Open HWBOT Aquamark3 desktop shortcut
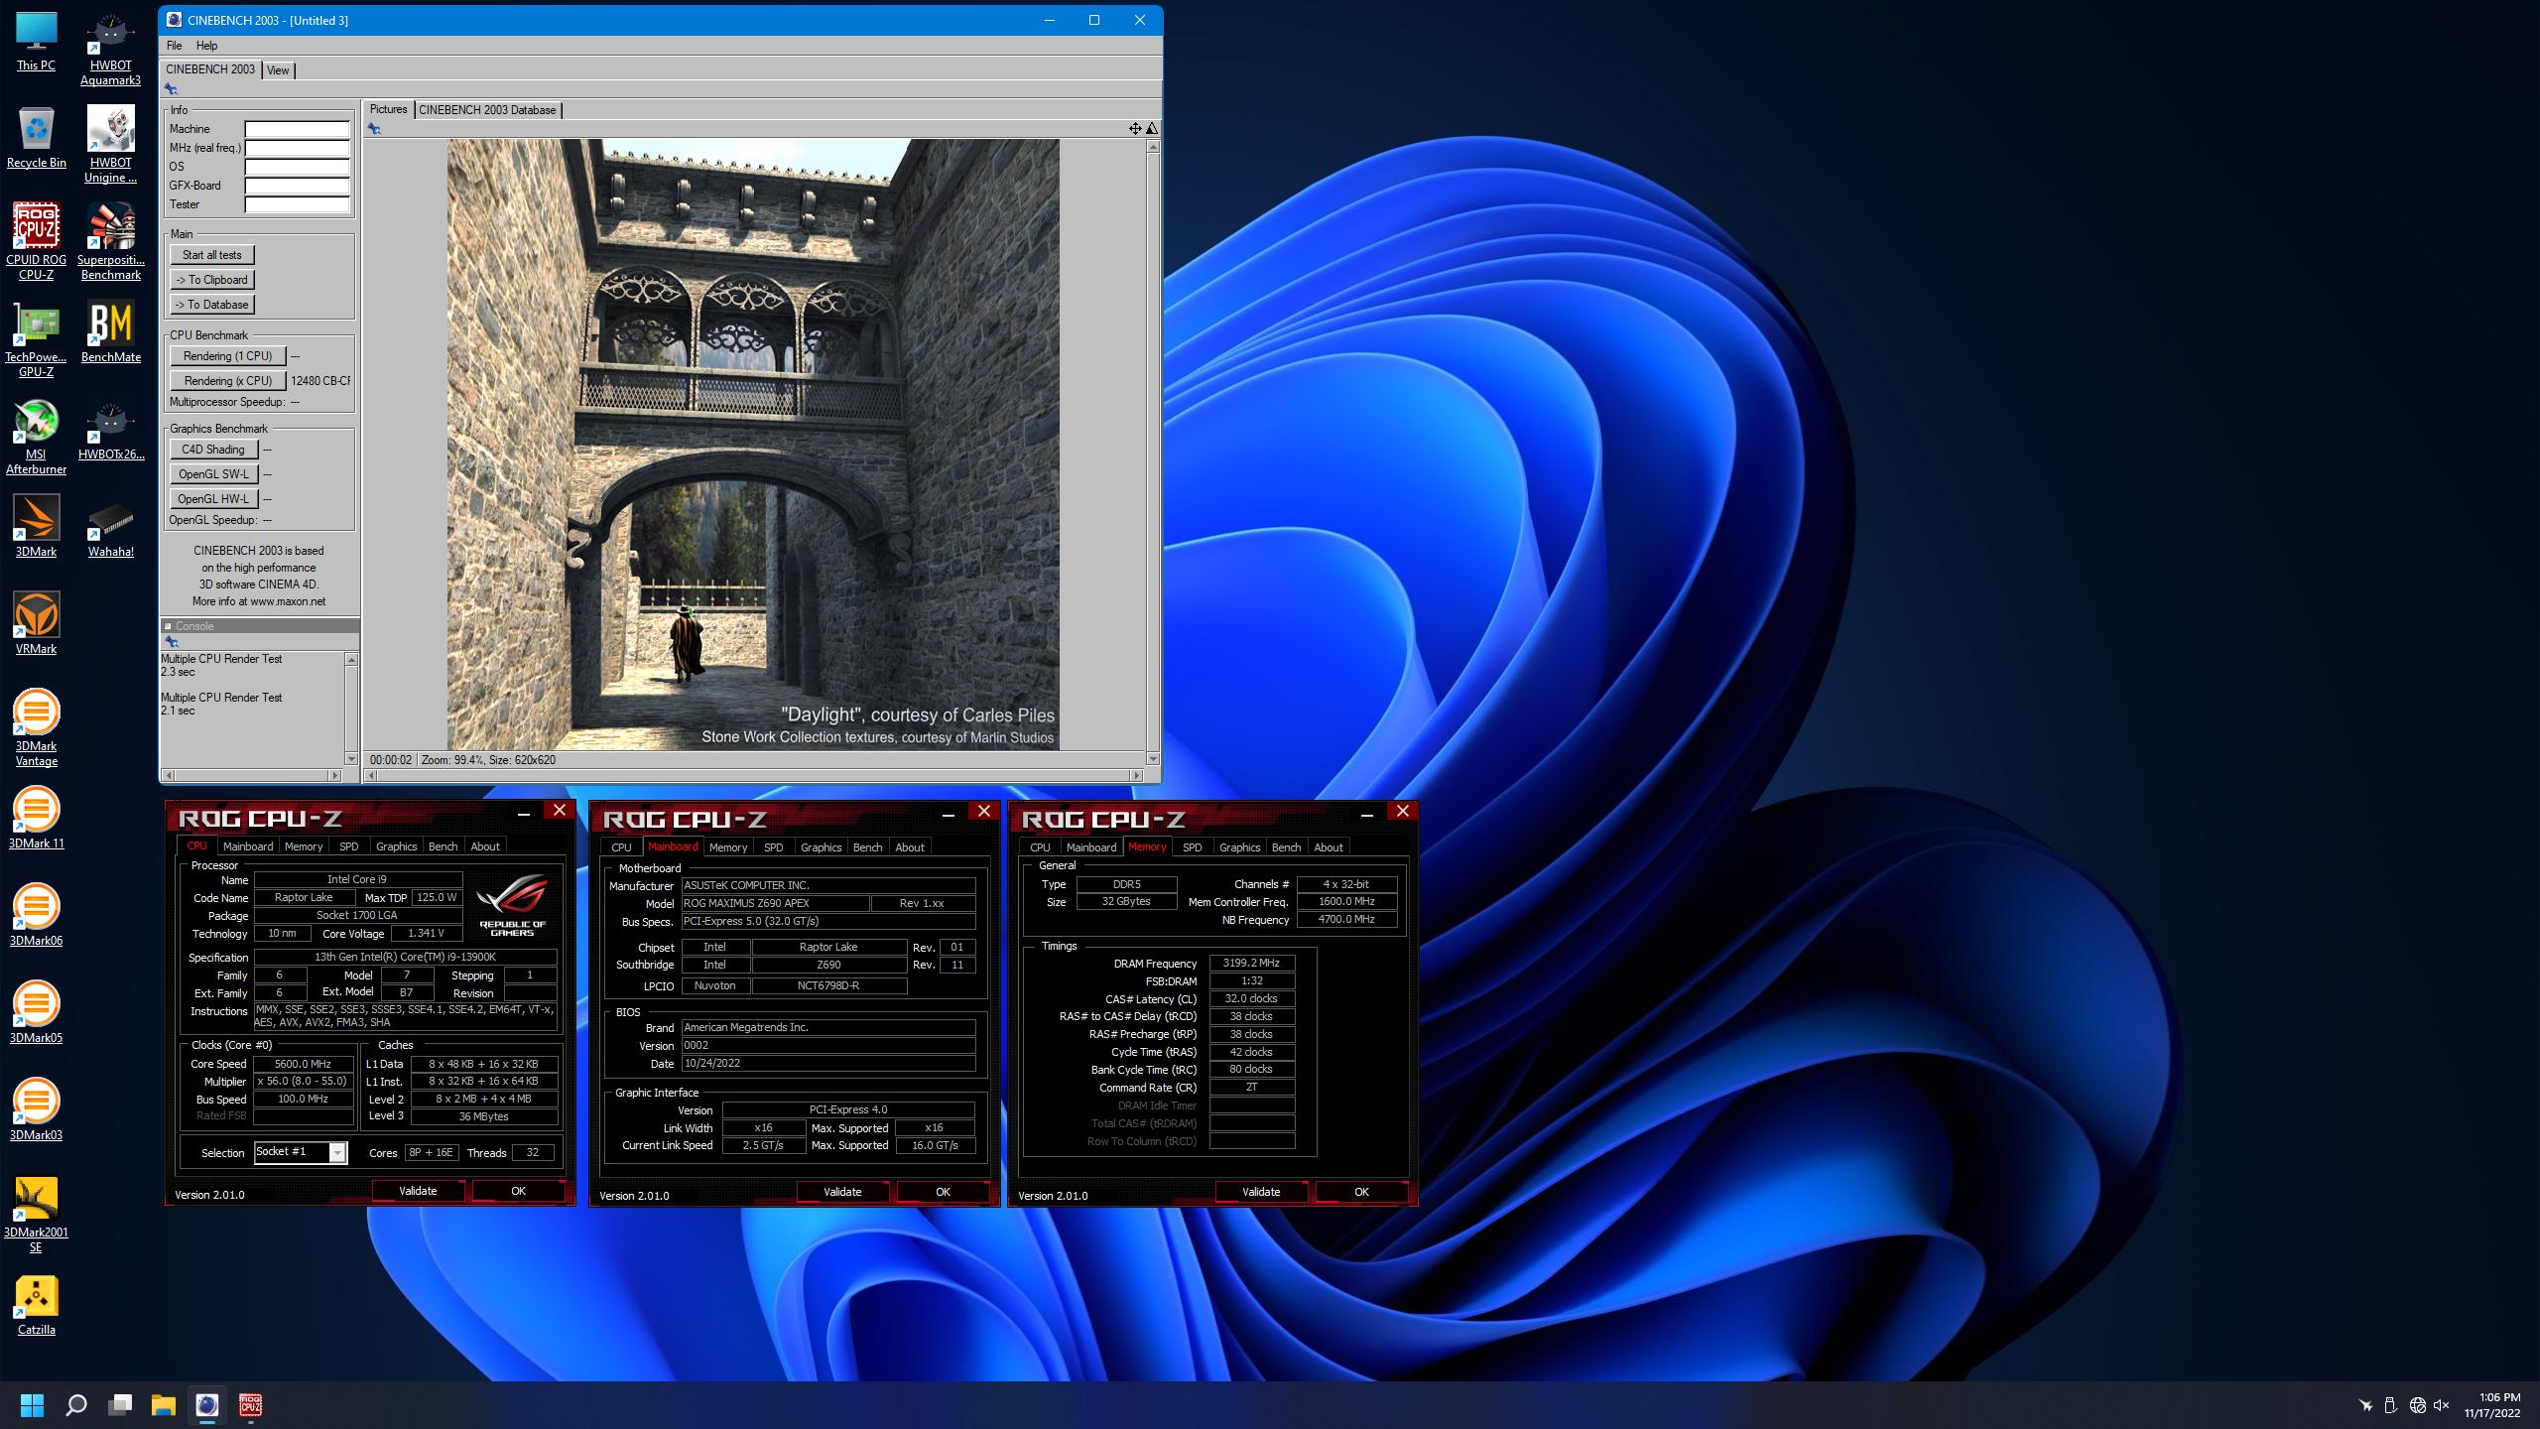This screenshot has width=2540, height=1429. click(110, 50)
